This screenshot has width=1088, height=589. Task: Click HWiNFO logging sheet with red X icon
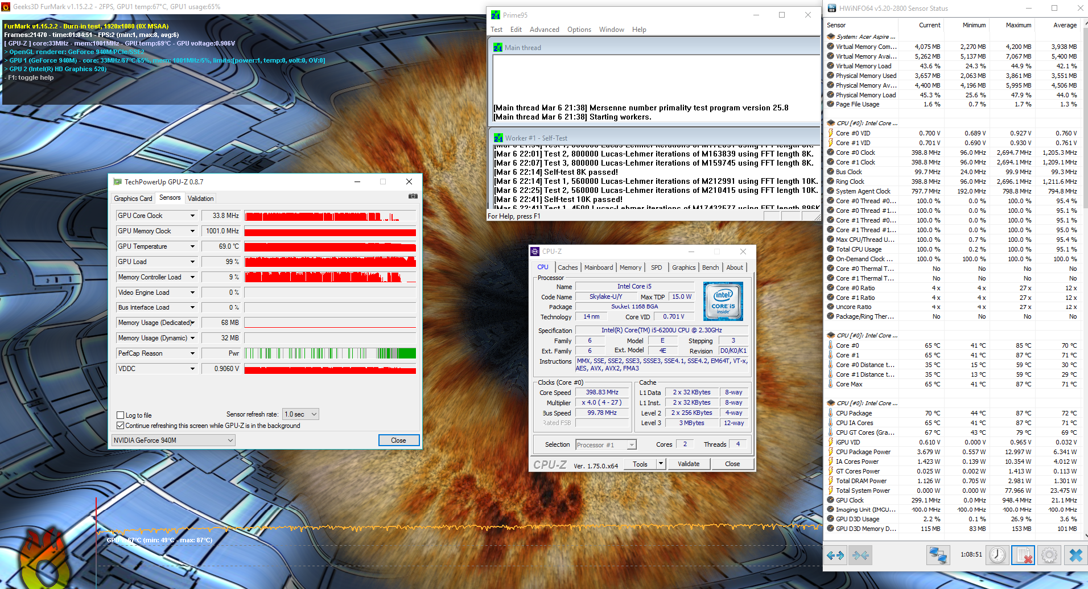1023,555
